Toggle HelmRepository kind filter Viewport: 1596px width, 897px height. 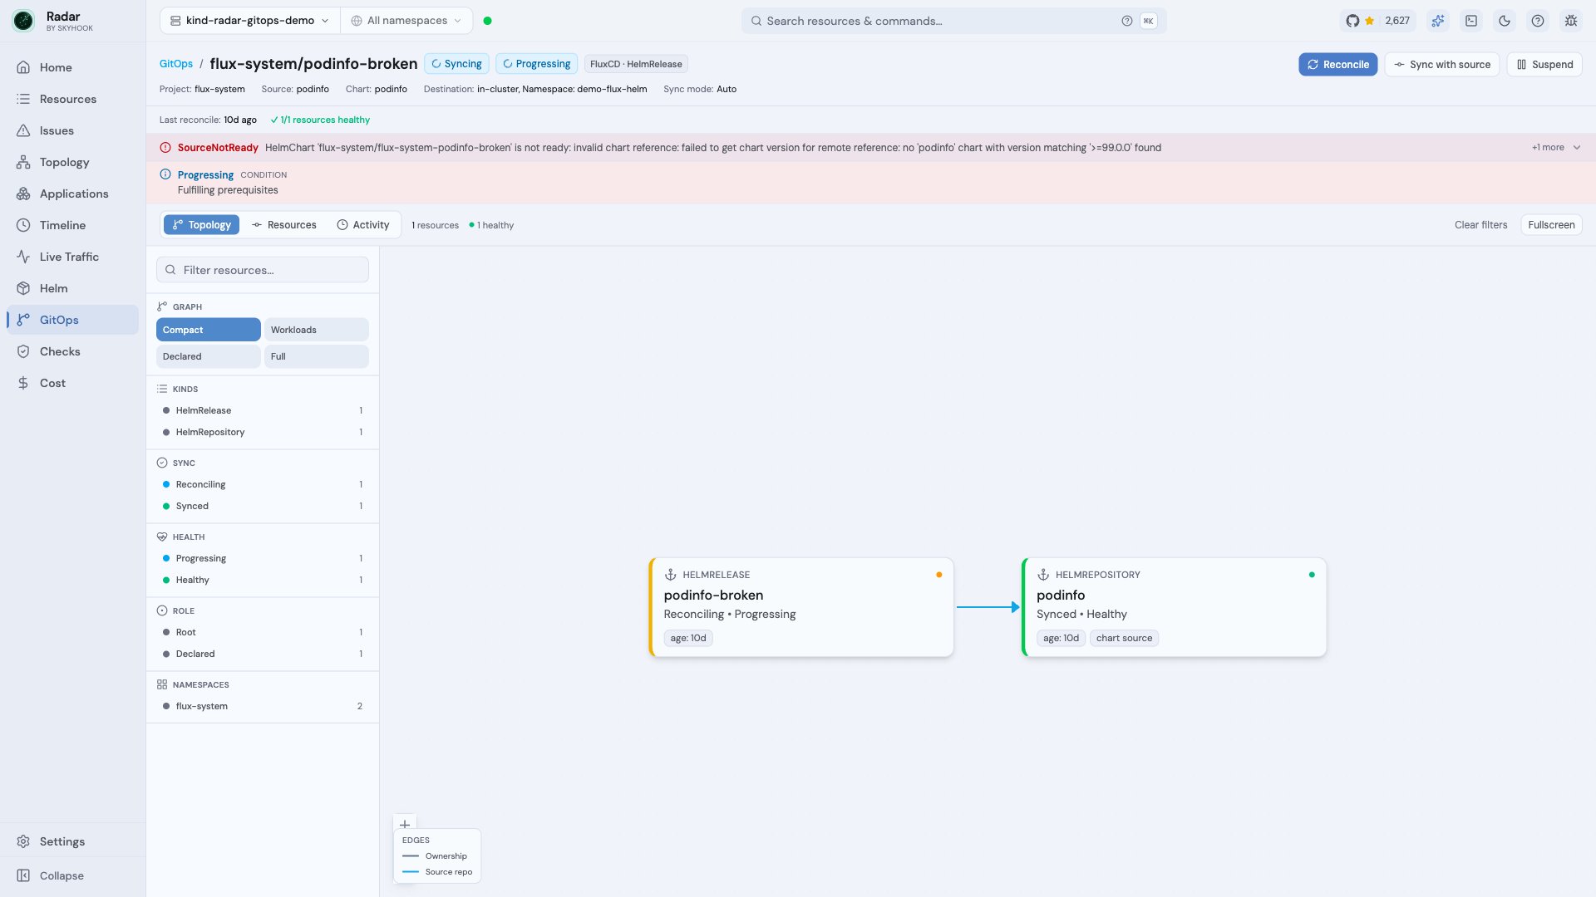263,432
